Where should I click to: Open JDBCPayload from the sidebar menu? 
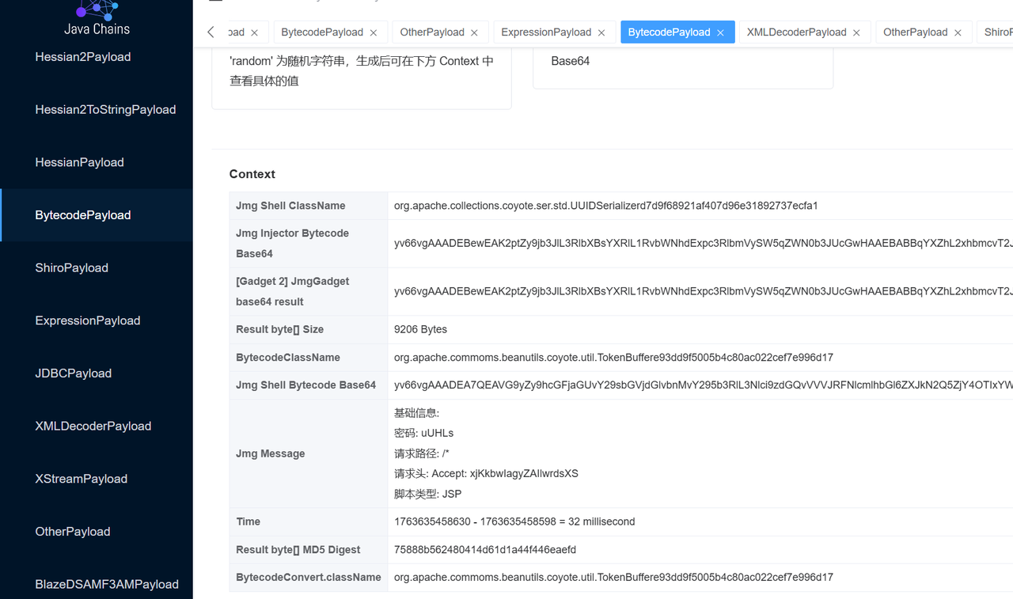pyautogui.click(x=73, y=373)
